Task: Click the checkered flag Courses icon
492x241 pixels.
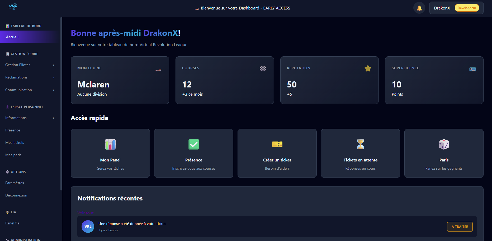Action: (263, 68)
